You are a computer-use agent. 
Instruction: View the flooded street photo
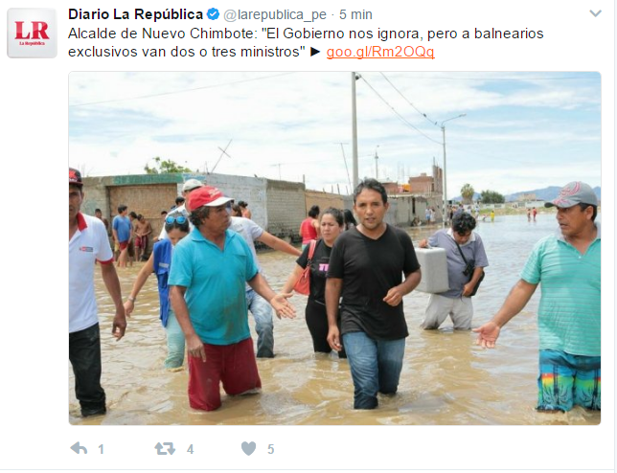(335, 248)
